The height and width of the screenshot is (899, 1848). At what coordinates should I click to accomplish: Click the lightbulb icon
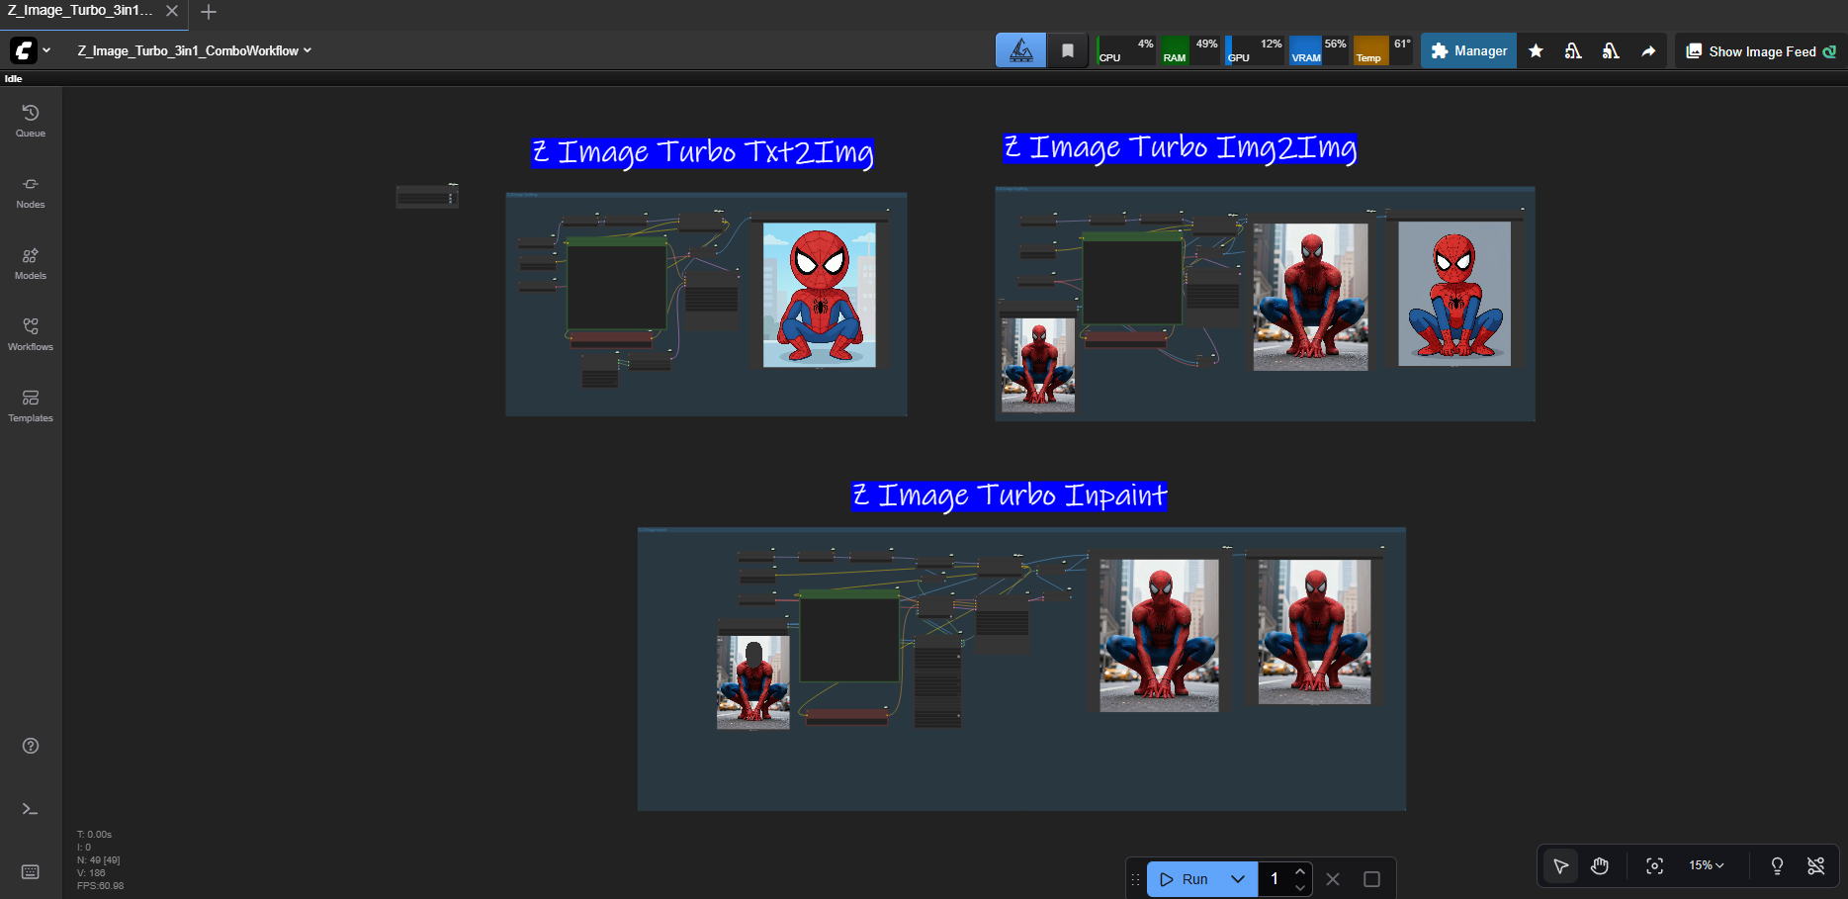(x=1777, y=866)
